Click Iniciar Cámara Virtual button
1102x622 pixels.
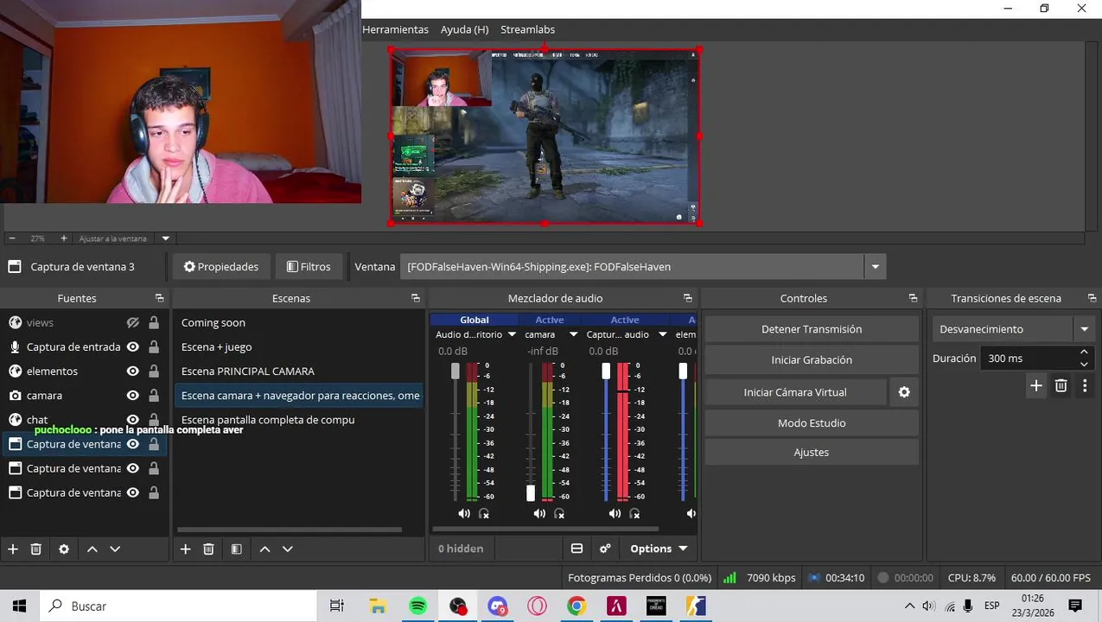point(795,392)
